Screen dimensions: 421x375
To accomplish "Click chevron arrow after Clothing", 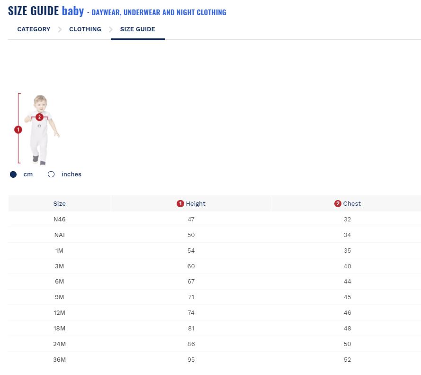I will pos(111,29).
